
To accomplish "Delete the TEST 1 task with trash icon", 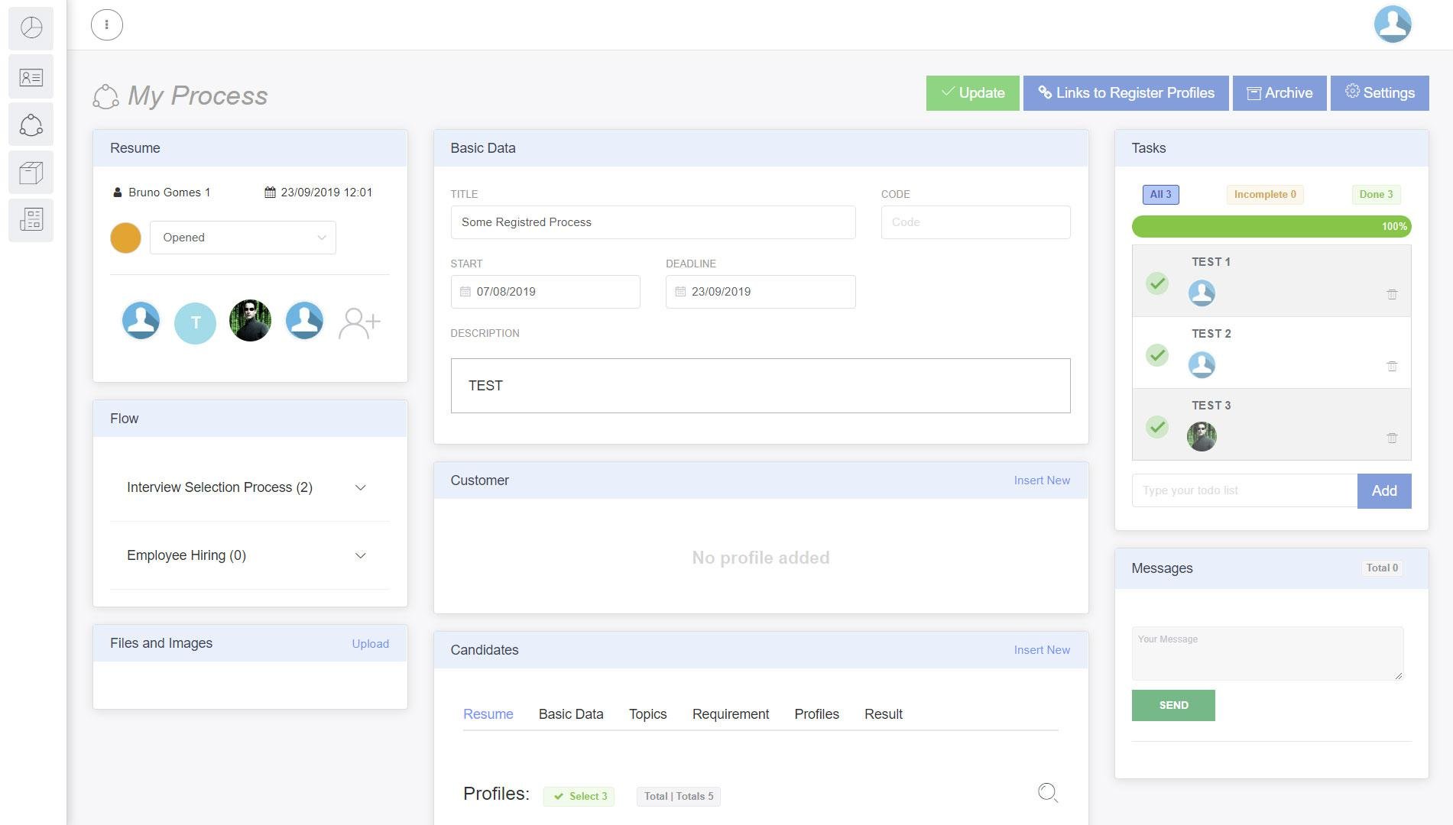I will [1392, 294].
